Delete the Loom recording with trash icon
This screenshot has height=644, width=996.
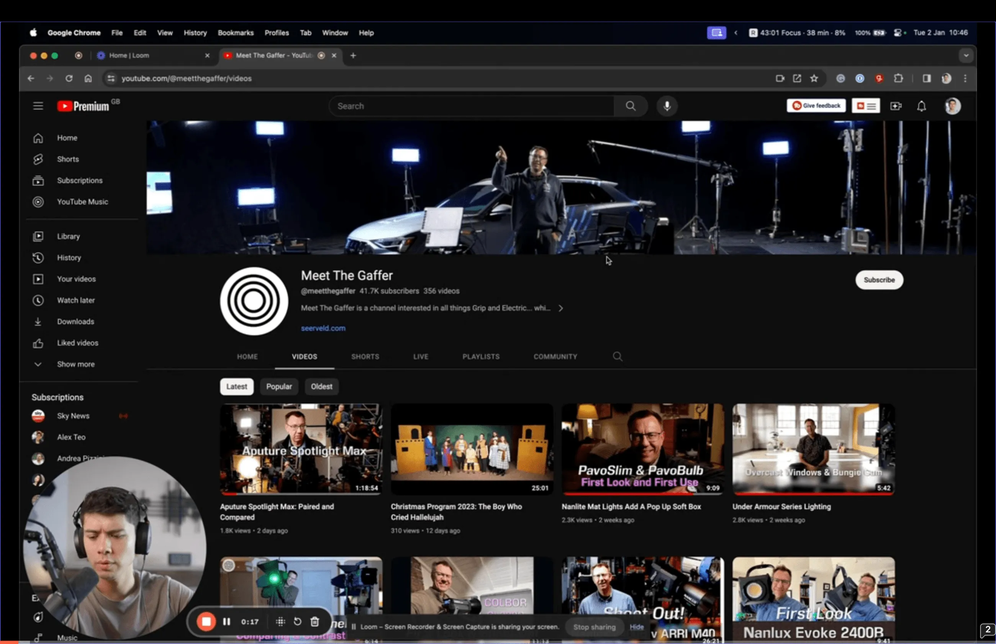[315, 622]
